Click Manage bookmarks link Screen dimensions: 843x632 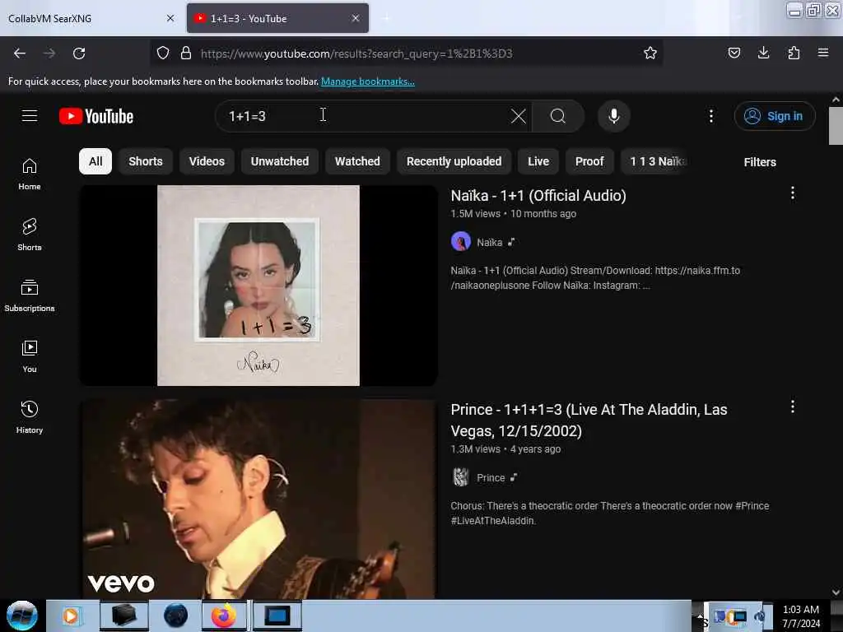[368, 81]
